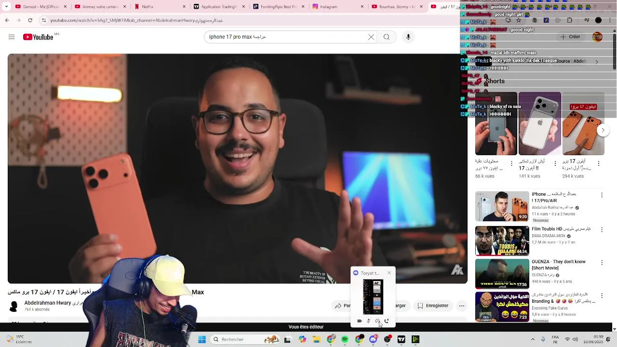Viewport: 617px width, 347px height.
Task: Open OBS Studio from the taskbar
Action: coord(387,339)
